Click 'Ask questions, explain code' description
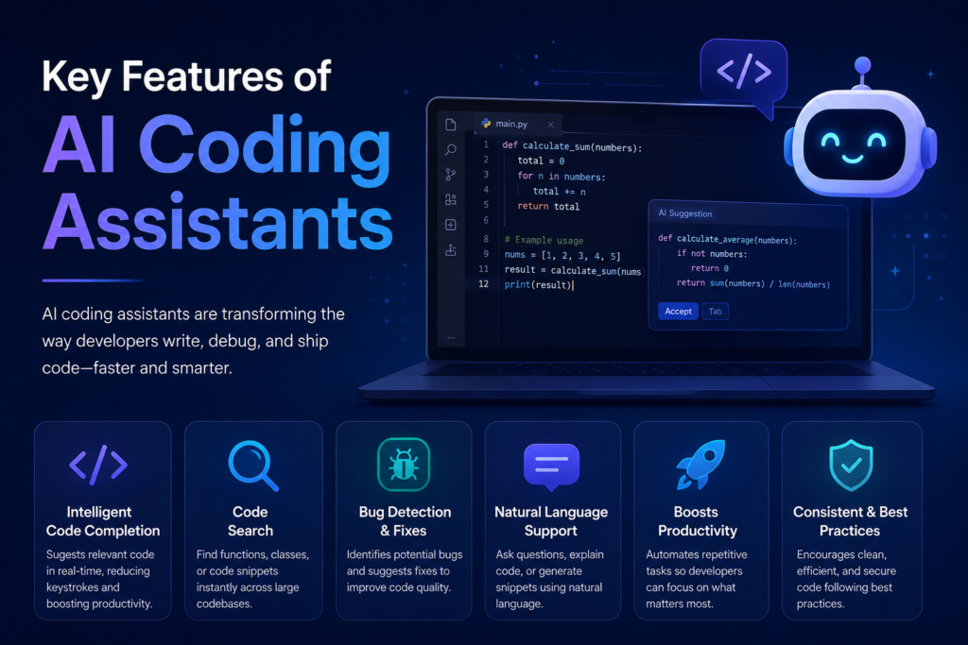This screenshot has height=645, width=968. coord(549,579)
